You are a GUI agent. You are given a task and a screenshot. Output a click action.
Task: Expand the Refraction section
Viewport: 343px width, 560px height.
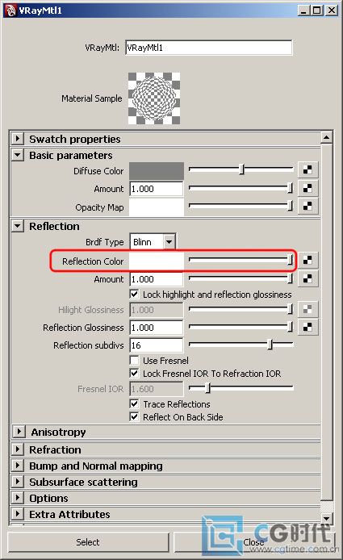click(18, 449)
